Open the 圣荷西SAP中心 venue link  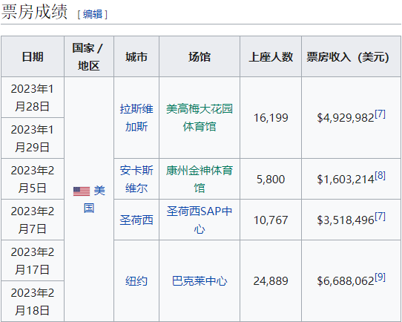click(x=200, y=220)
